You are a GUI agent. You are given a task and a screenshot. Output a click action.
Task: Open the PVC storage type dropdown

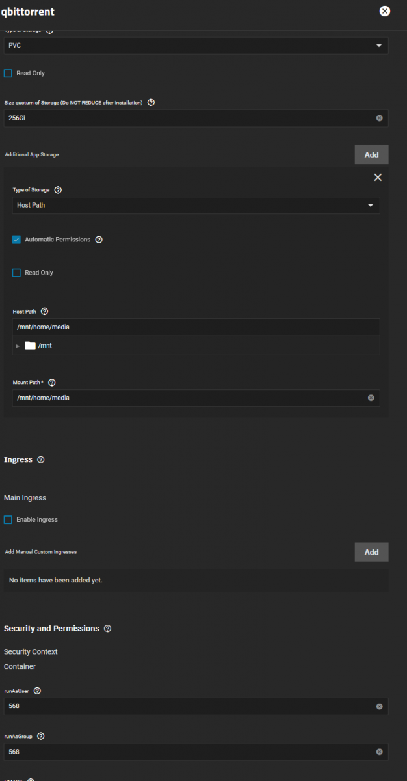click(196, 46)
